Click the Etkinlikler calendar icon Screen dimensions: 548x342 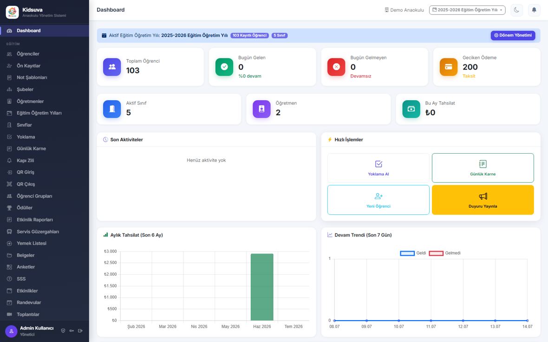tap(9, 290)
